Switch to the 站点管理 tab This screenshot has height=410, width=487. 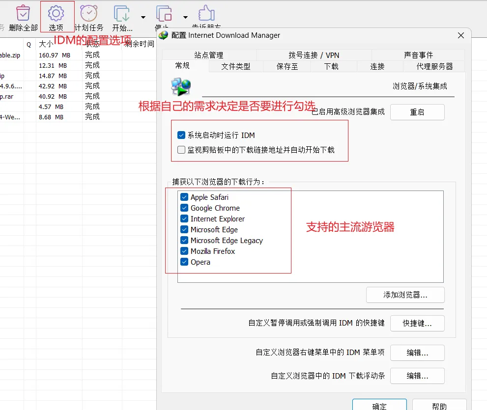click(209, 55)
